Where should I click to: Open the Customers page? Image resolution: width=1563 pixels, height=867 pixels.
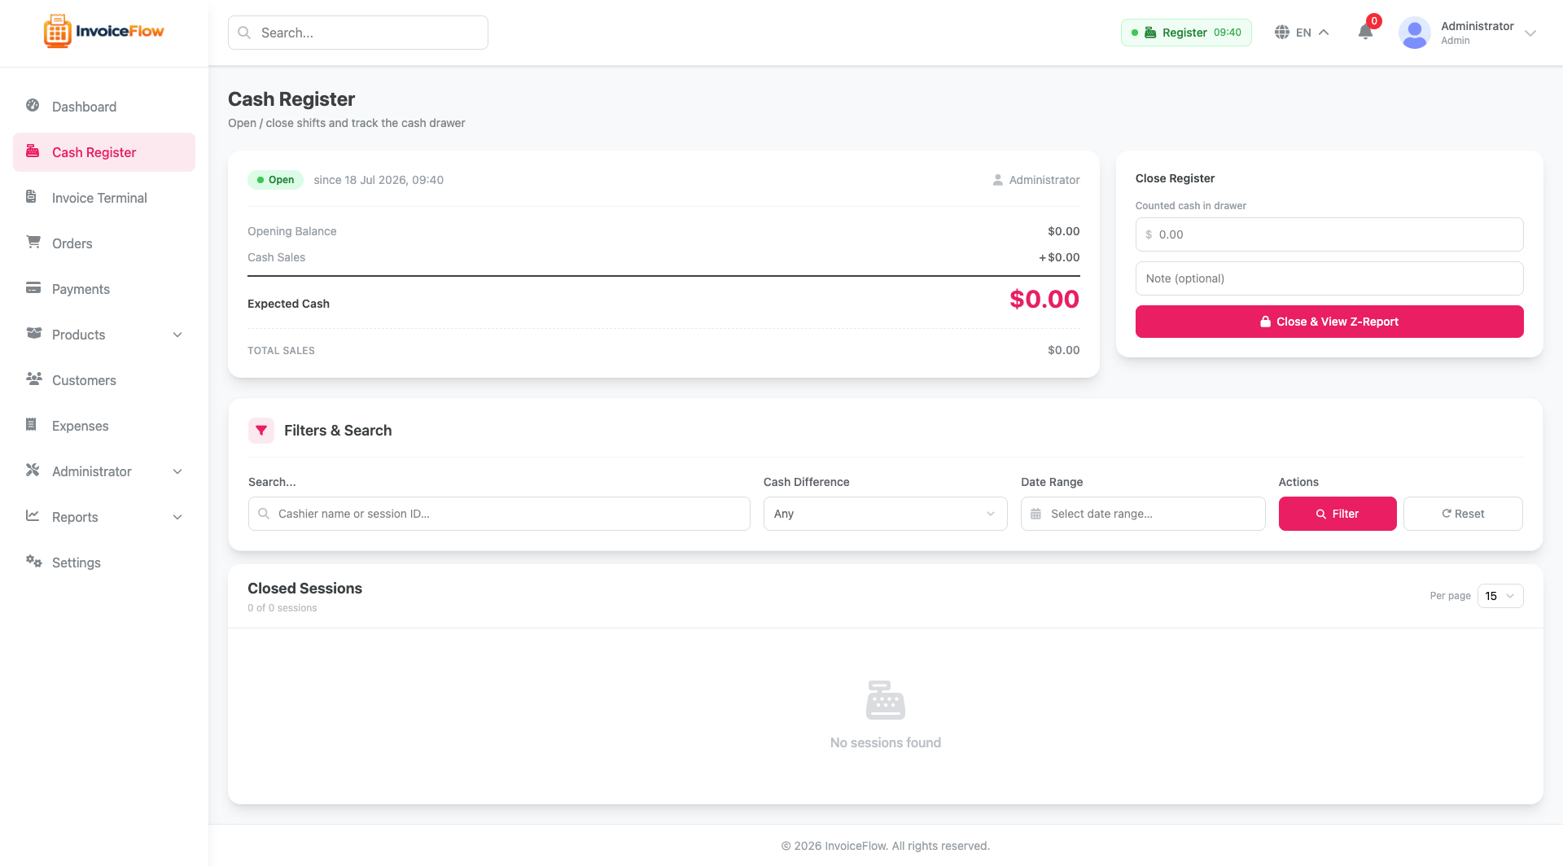pos(104,380)
